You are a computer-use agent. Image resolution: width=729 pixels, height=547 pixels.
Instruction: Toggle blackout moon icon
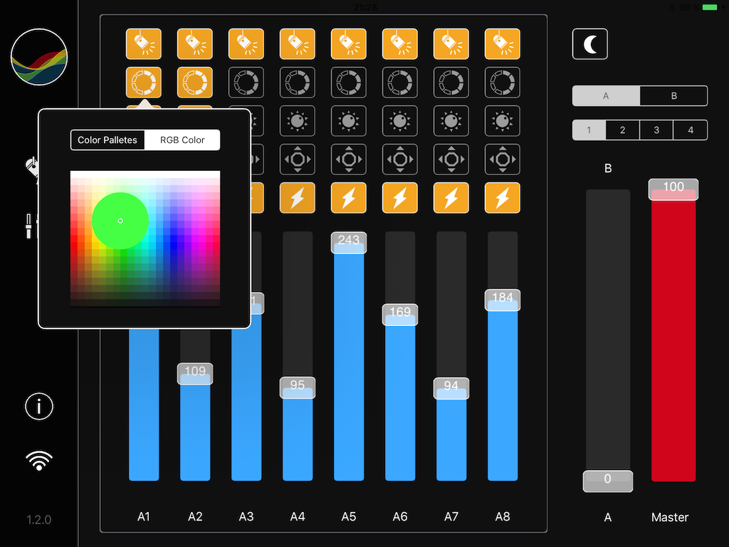coord(590,44)
